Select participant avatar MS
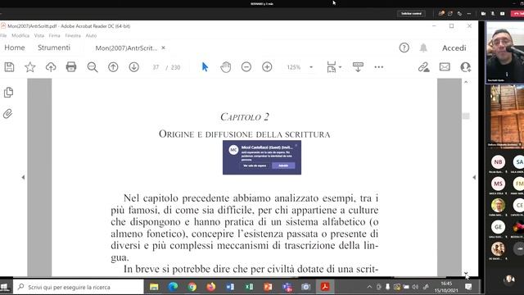 point(498,184)
